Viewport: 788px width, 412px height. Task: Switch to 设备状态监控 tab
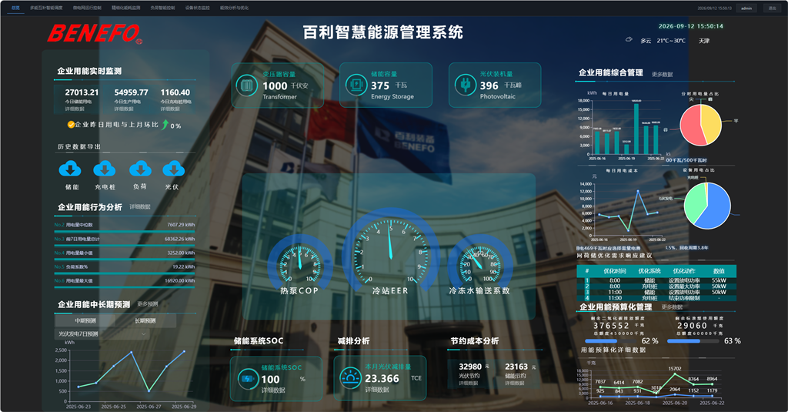pos(198,8)
